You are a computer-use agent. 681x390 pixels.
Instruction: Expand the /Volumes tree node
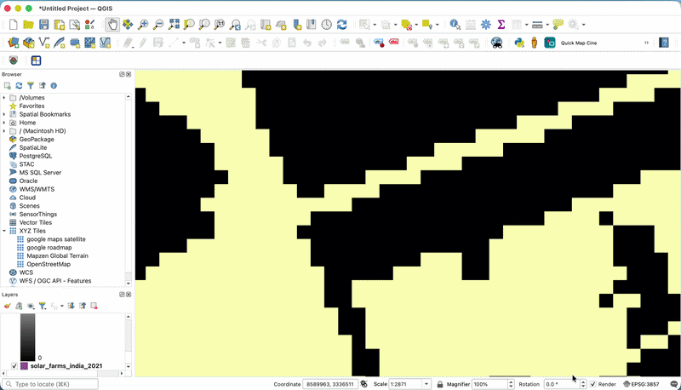click(x=4, y=98)
